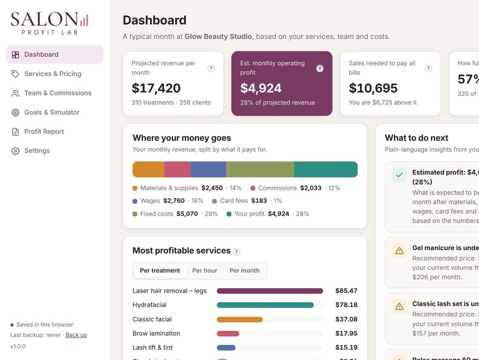Click the Glow Beauty Studio name in subtitle
The width and height of the screenshot is (479, 360).
click(x=218, y=37)
